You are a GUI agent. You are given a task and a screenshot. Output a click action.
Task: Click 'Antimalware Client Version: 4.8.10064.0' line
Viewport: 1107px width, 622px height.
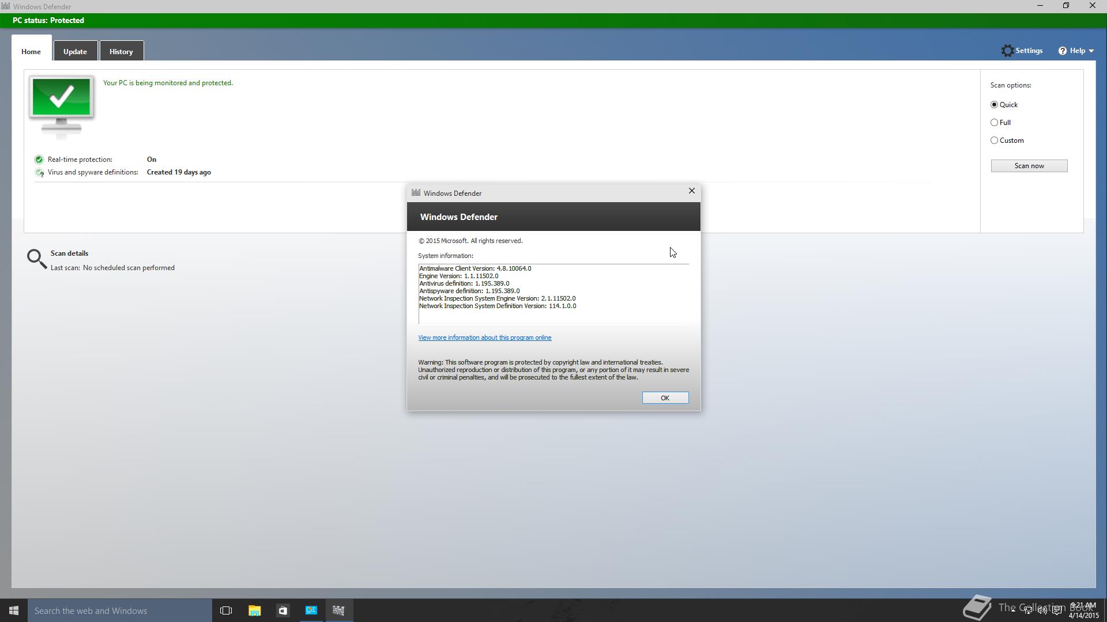click(x=475, y=268)
